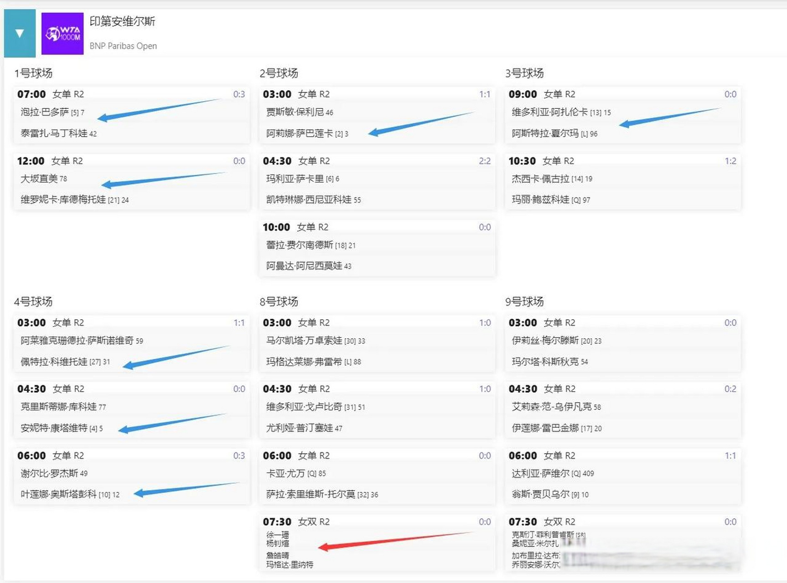Click 1:0 head-to-head on 万卓索娃 match
The width and height of the screenshot is (787, 583).
[x=485, y=323]
